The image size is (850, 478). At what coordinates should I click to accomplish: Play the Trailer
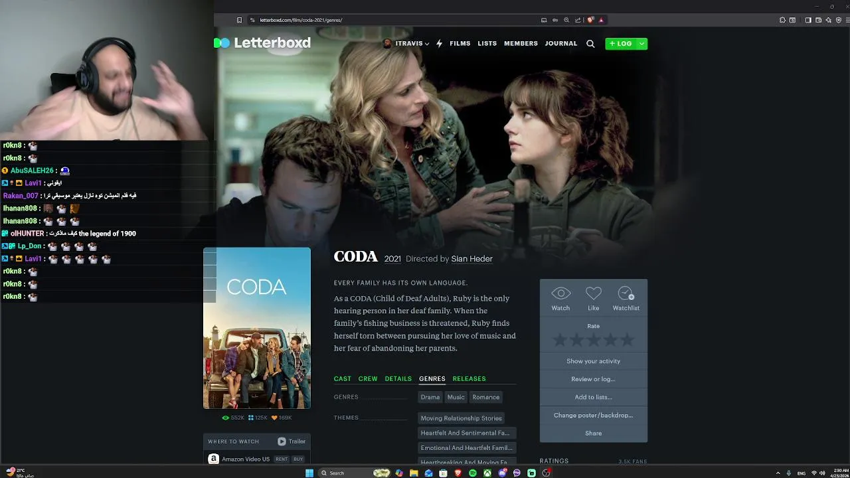pyautogui.click(x=292, y=441)
